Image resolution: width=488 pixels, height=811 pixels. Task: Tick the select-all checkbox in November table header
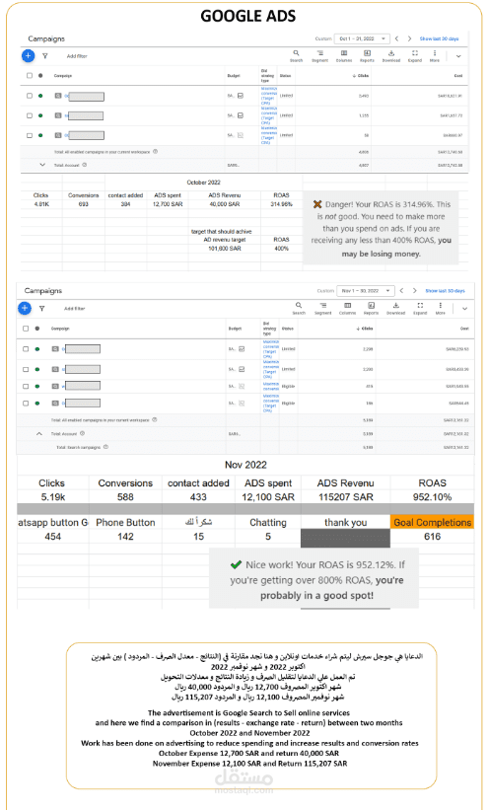[x=26, y=329]
